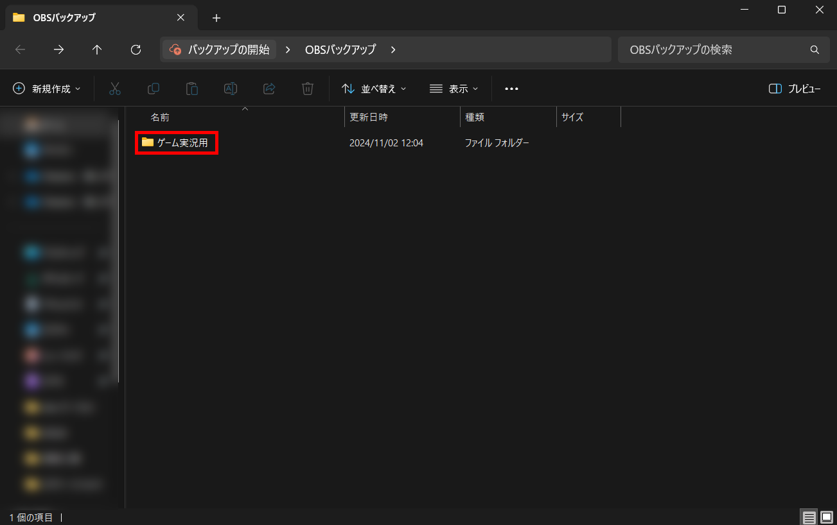
Task: Go forward with the right arrow button
Action: tap(58, 49)
